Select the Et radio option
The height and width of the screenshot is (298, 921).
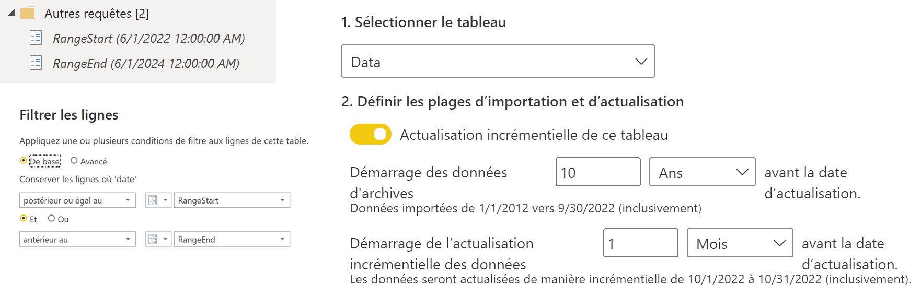(24, 219)
